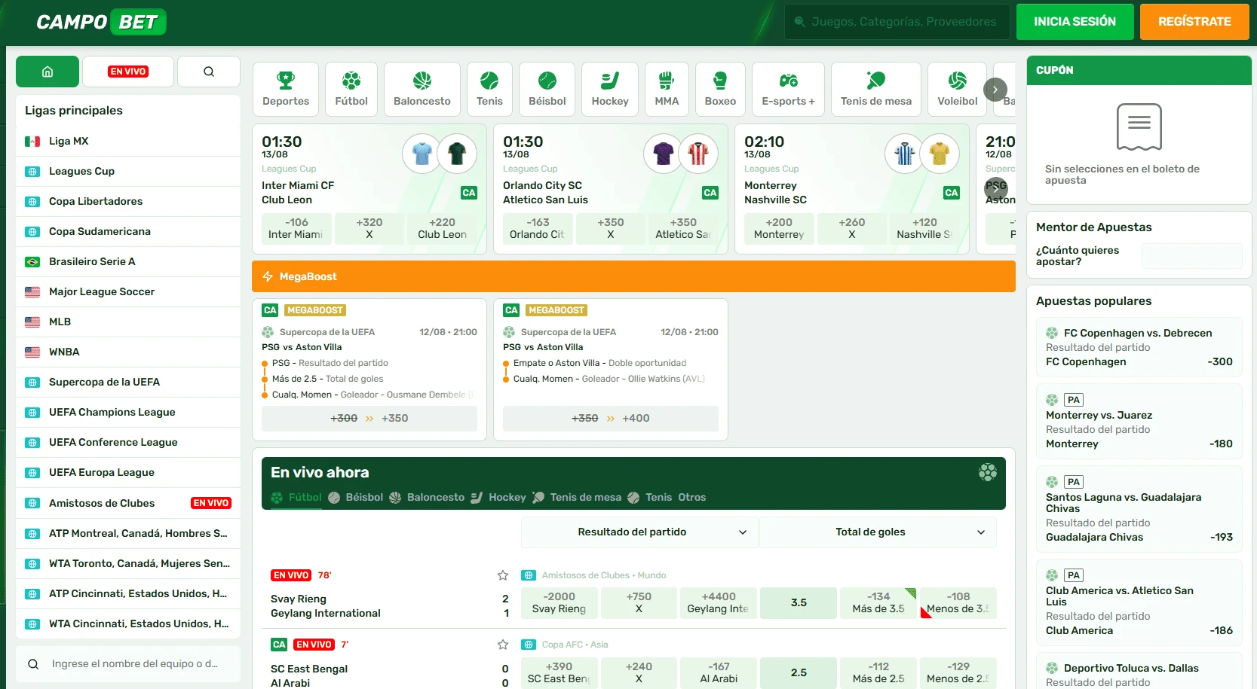Open the Tenis sport category
The height and width of the screenshot is (689, 1257).
(489, 89)
